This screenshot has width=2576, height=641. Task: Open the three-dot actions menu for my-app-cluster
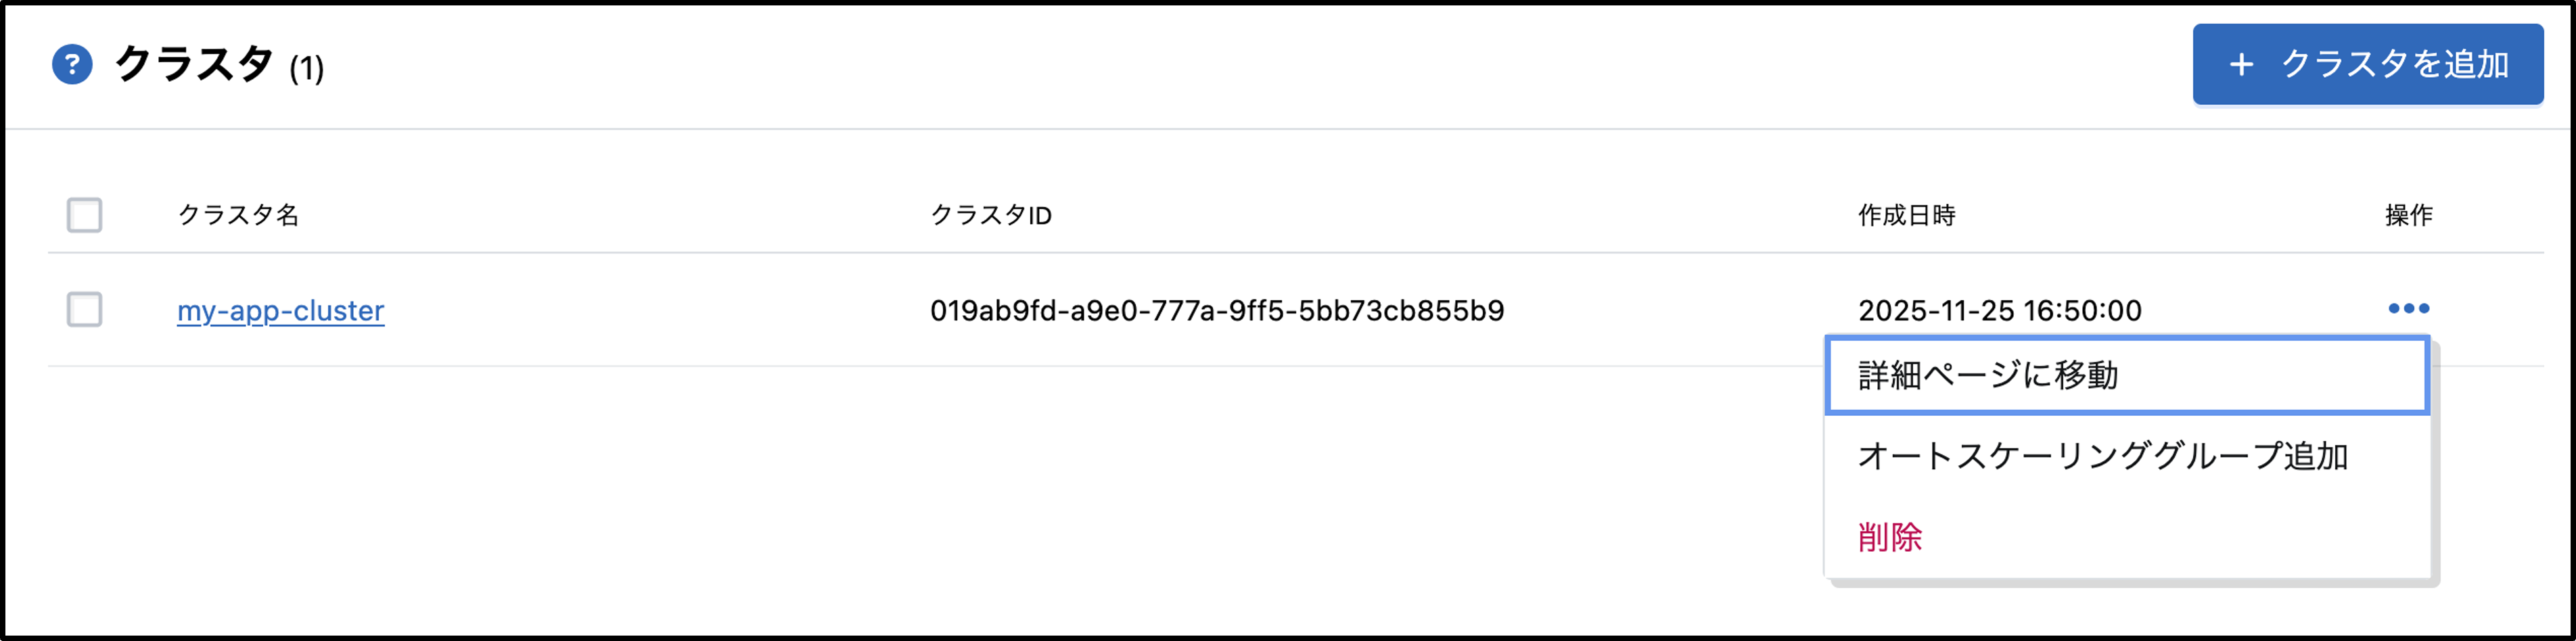click(x=2408, y=308)
